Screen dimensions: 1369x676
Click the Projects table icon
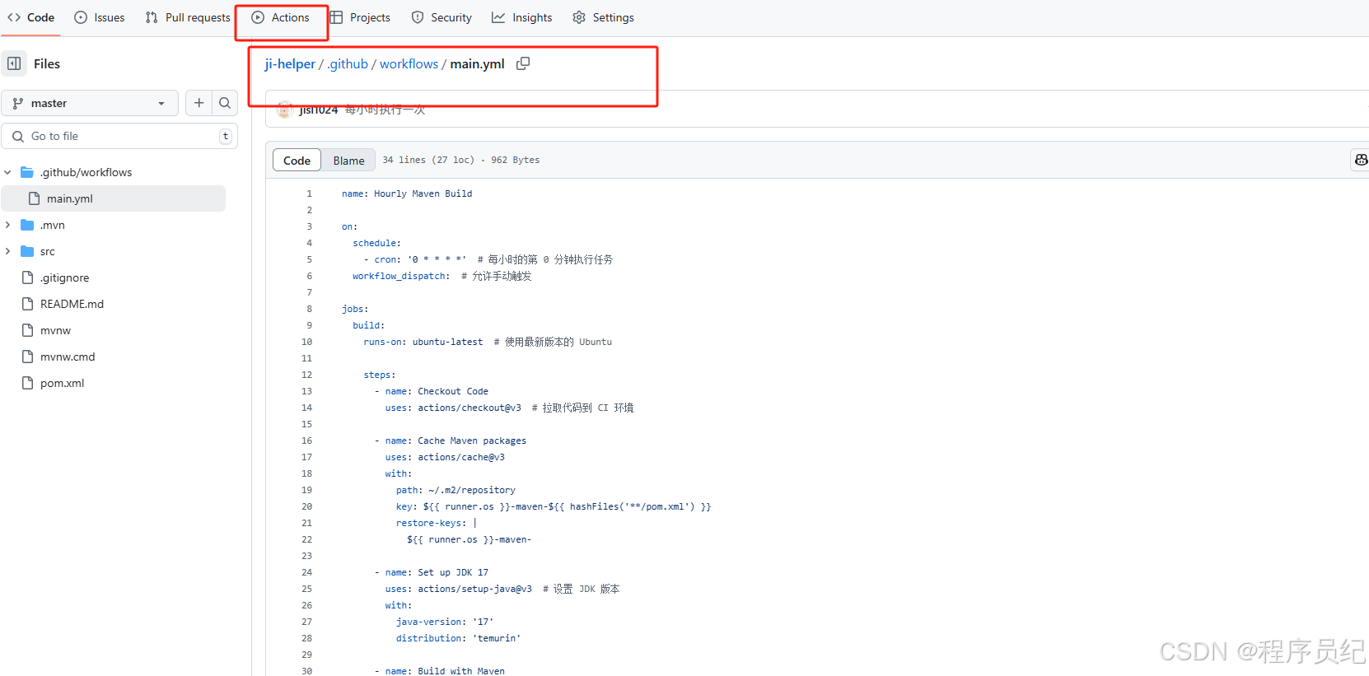point(336,17)
